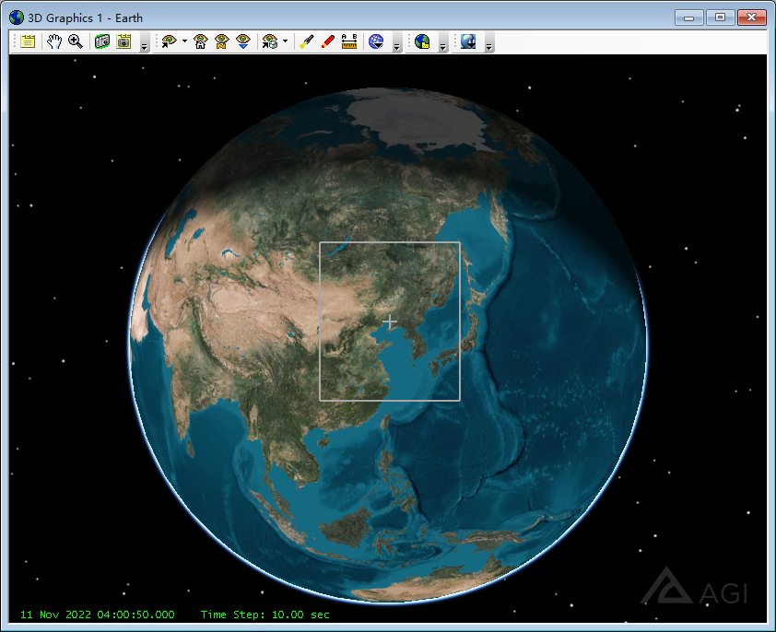Click the blue globe viewing icon
776x632 pixels.
pos(376,41)
